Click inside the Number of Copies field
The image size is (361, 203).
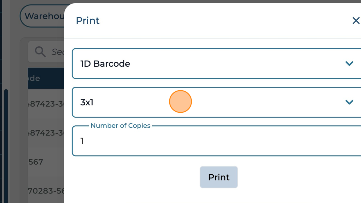[193, 141]
